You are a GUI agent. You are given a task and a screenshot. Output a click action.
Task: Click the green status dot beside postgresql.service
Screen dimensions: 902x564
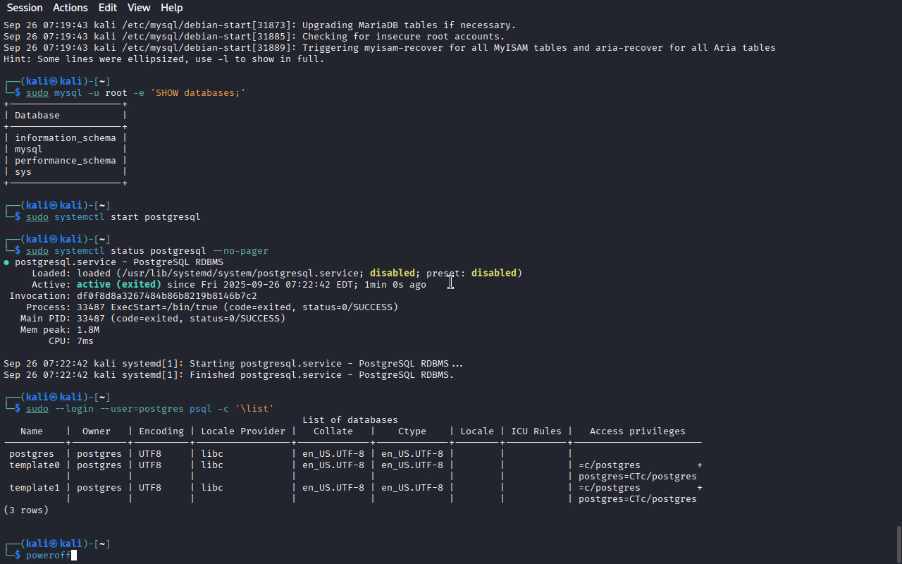6,262
